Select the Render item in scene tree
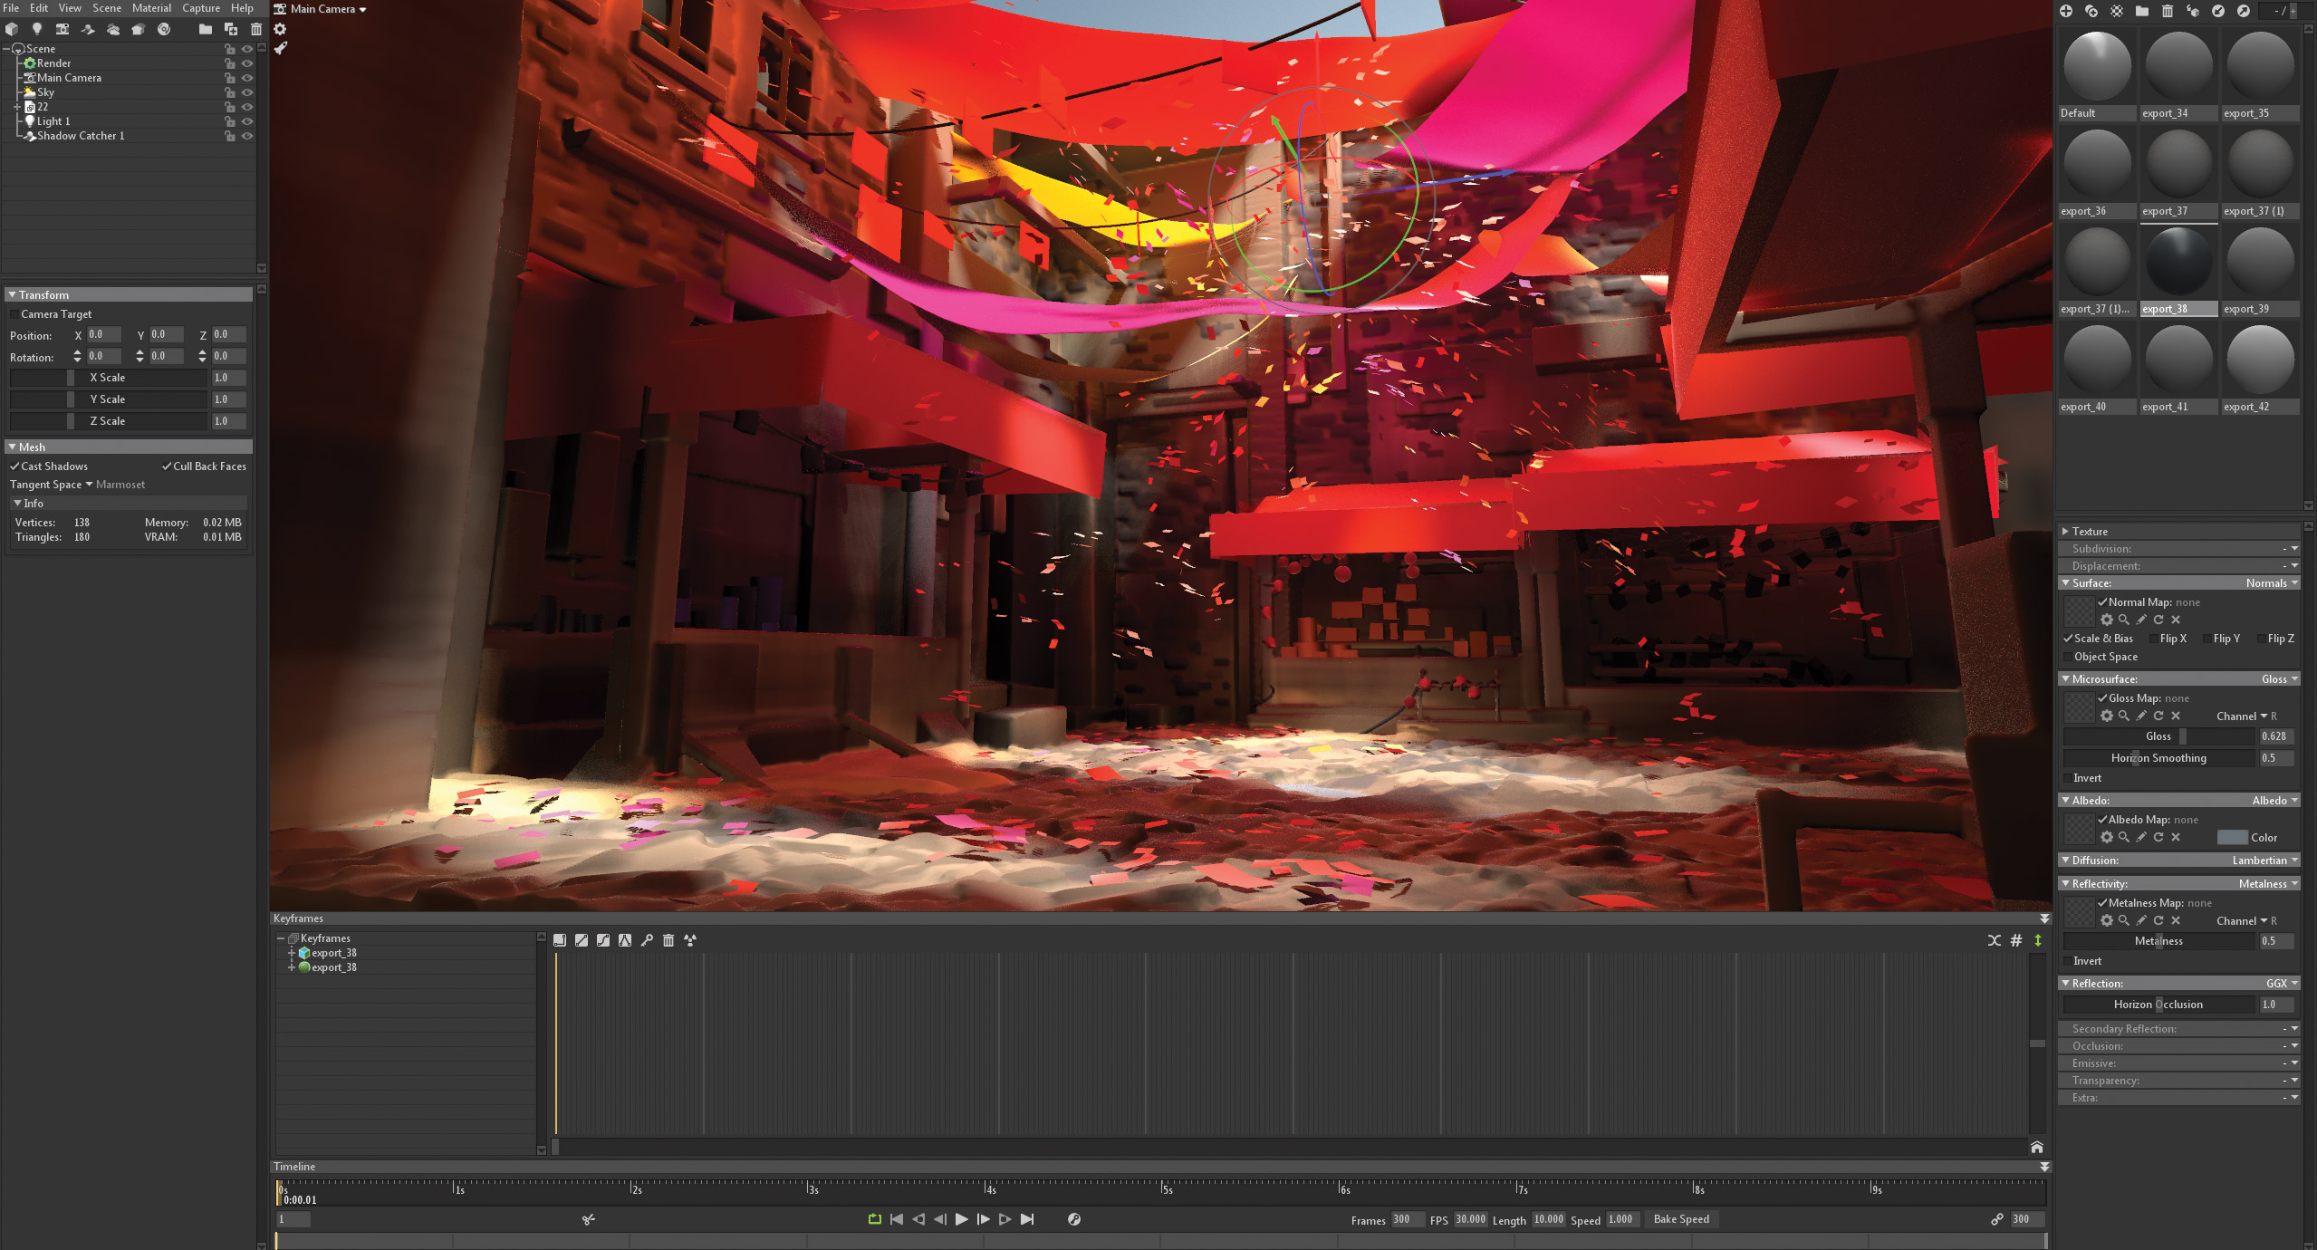Image resolution: width=2317 pixels, height=1250 pixels. pyautogui.click(x=53, y=63)
